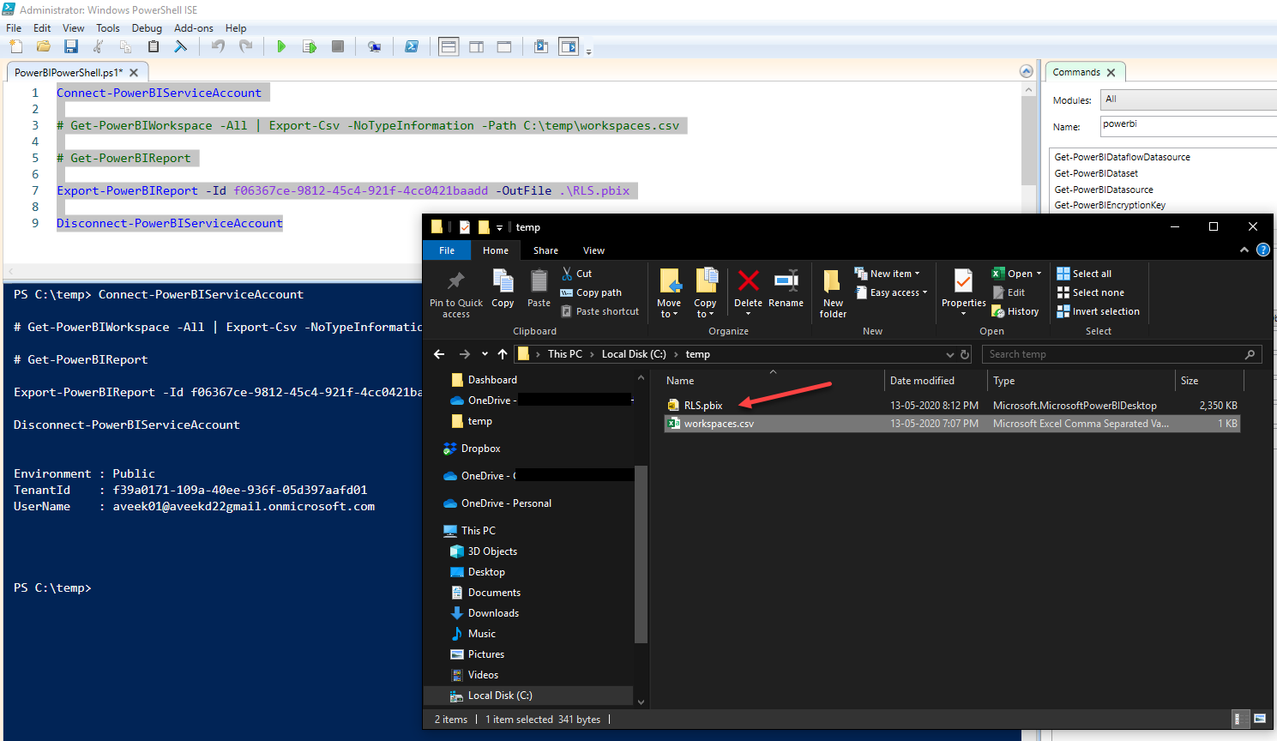
Task: Toggle the Show Command Add-on pane button
Action: point(569,47)
